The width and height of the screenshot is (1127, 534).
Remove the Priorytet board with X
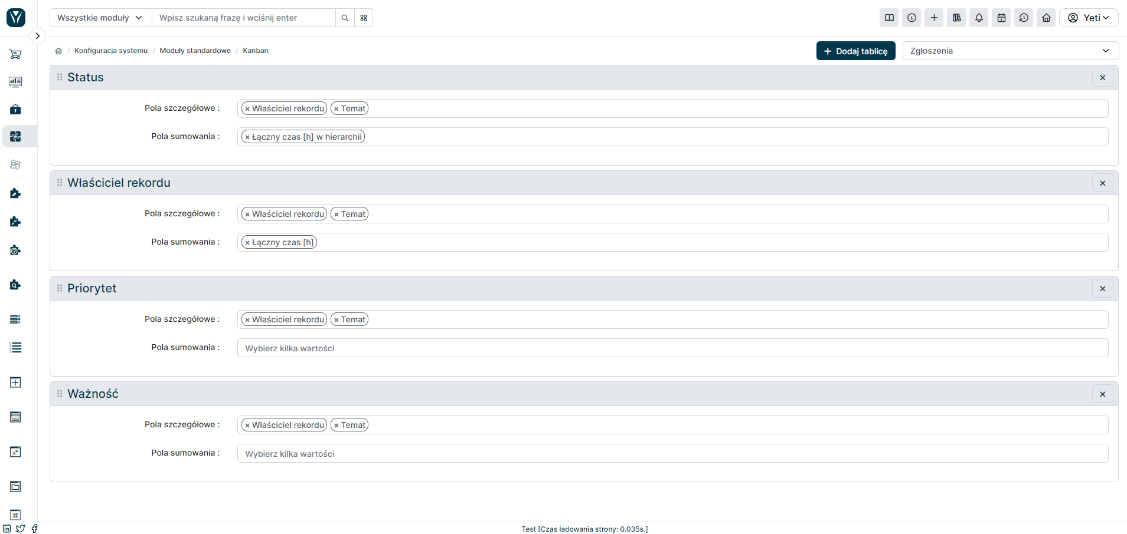[1102, 289]
